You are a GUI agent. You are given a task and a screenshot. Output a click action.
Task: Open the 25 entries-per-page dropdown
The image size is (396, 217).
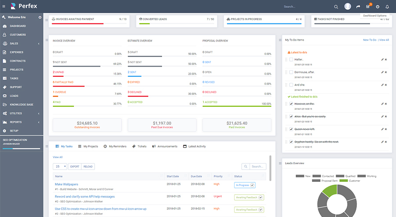click(x=60, y=166)
